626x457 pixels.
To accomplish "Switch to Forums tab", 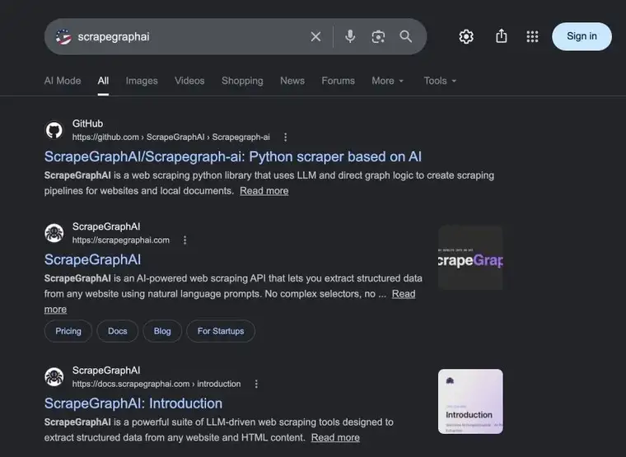I will tap(339, 81).
